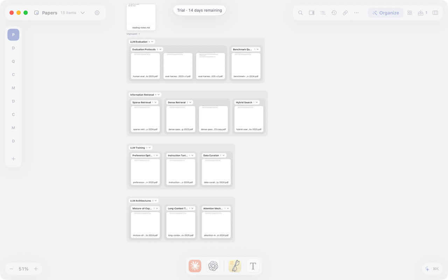Select the Q tab in sidebar
This screenshot has height=280, width=448.
click(13, 61)
